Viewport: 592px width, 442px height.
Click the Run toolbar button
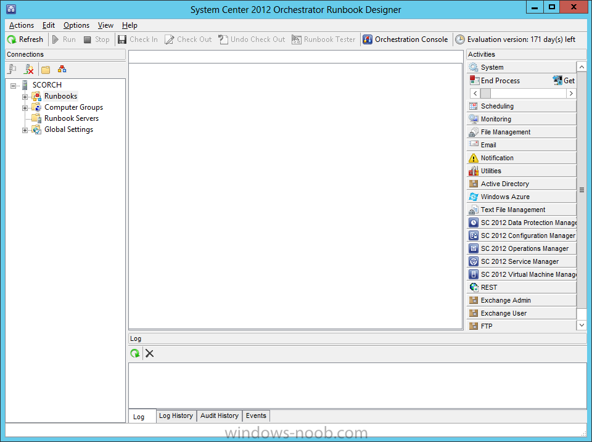[64, 39]
